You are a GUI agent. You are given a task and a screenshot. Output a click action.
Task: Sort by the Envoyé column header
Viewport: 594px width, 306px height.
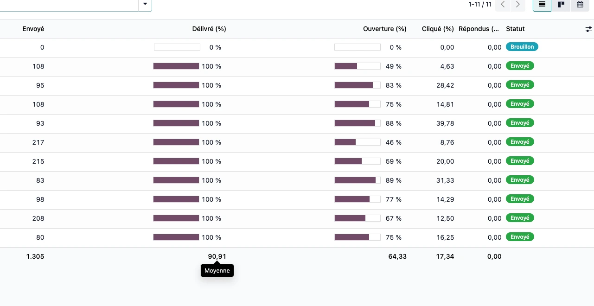coord(33,29)
